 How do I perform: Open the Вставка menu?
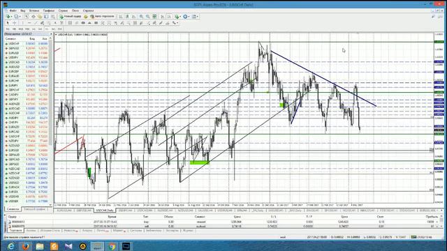click(x=34, y=10)
